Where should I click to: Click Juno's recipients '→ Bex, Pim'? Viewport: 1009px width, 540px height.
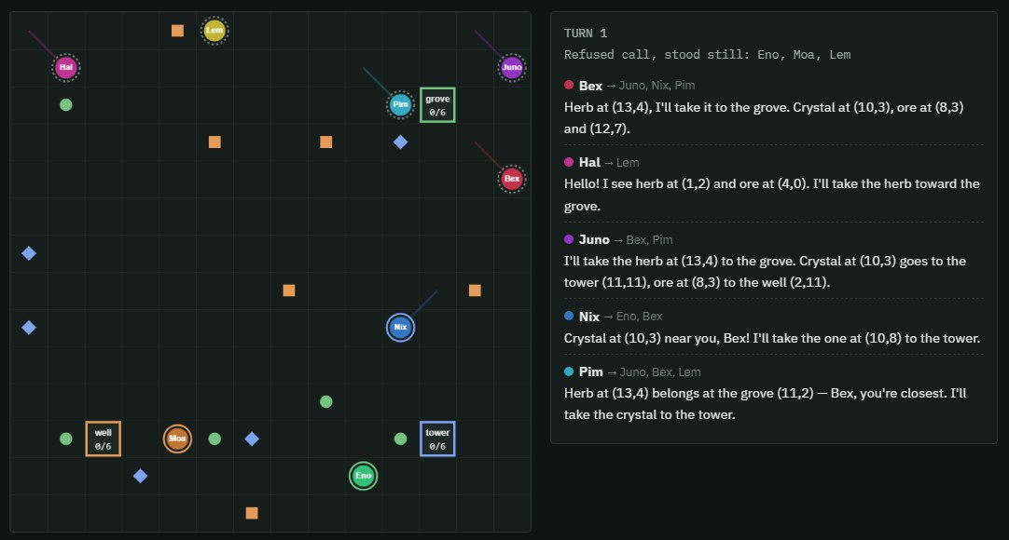pyautogui.click(x=643, y=239)
